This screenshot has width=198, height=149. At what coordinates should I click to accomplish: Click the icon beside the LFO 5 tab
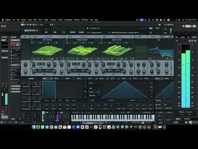tap(141, 79)
